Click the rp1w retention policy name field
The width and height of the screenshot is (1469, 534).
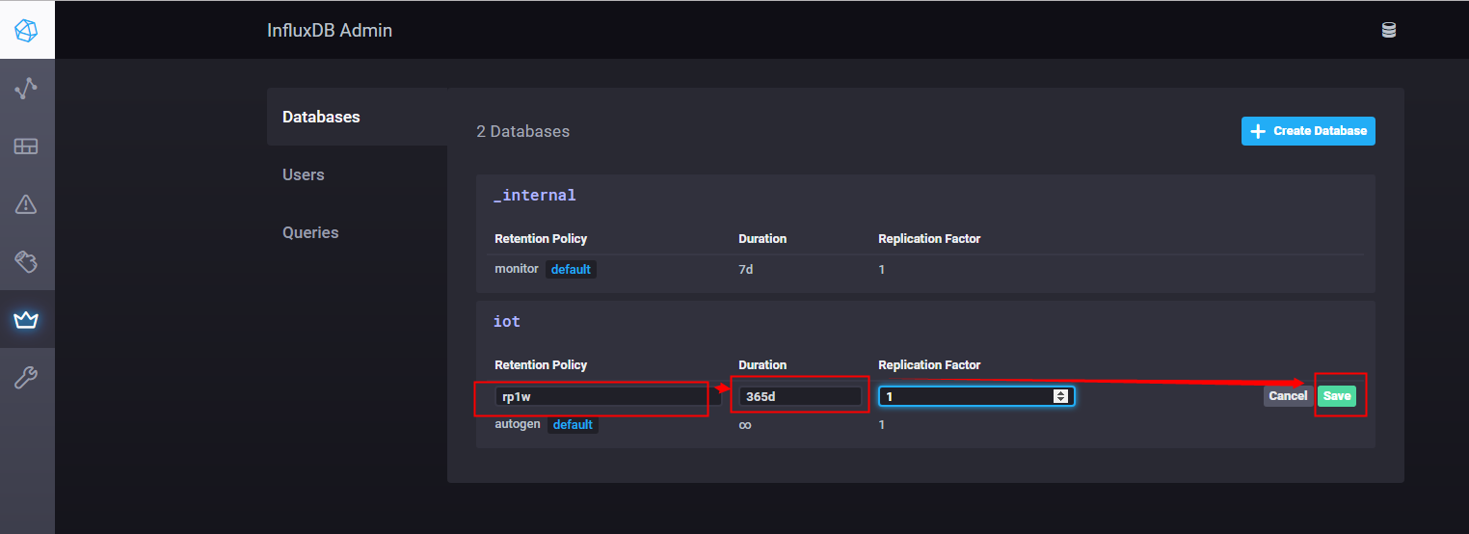(607, 396)
